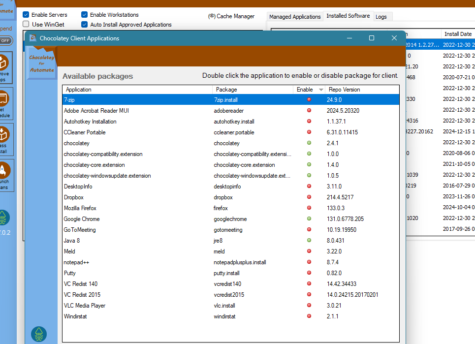Uncheck the Enable Workstations checkbox
This screenshot has width=475, height=344.
pos(85,15)
